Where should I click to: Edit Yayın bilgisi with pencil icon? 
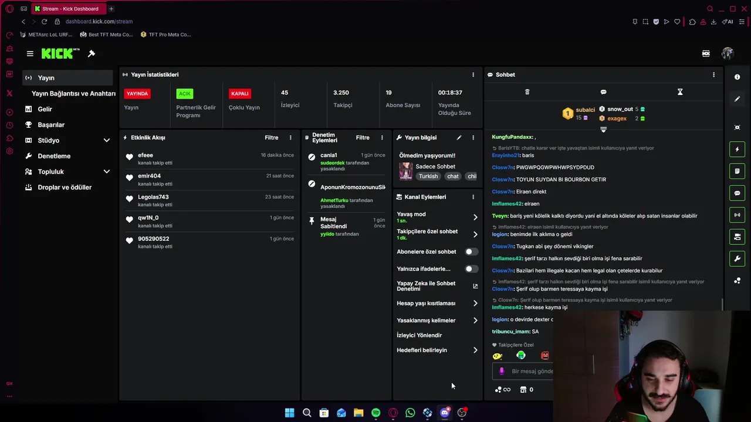(459, 138)
